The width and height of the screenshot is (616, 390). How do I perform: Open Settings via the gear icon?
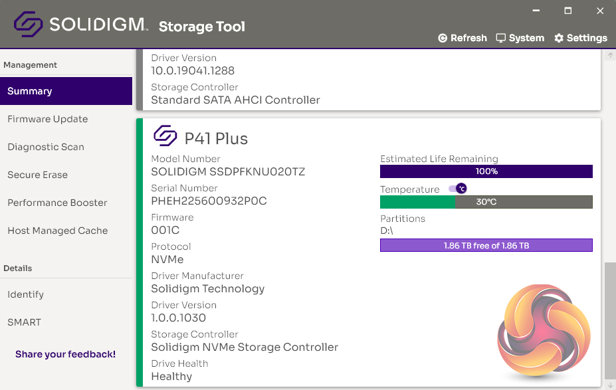[x=559, y=38]
